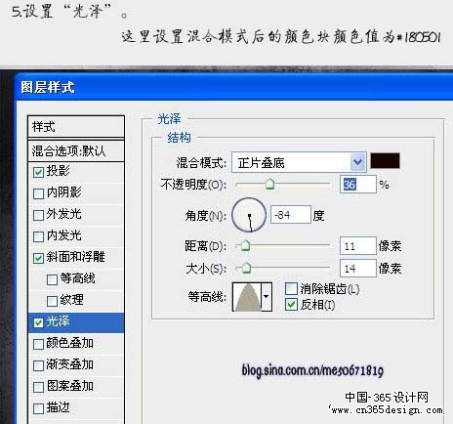Image resolution: width=453 pixels, height=424 pixels.
Task: Enable the 颜色叠加 checkbox
Action: click(38, 344)
